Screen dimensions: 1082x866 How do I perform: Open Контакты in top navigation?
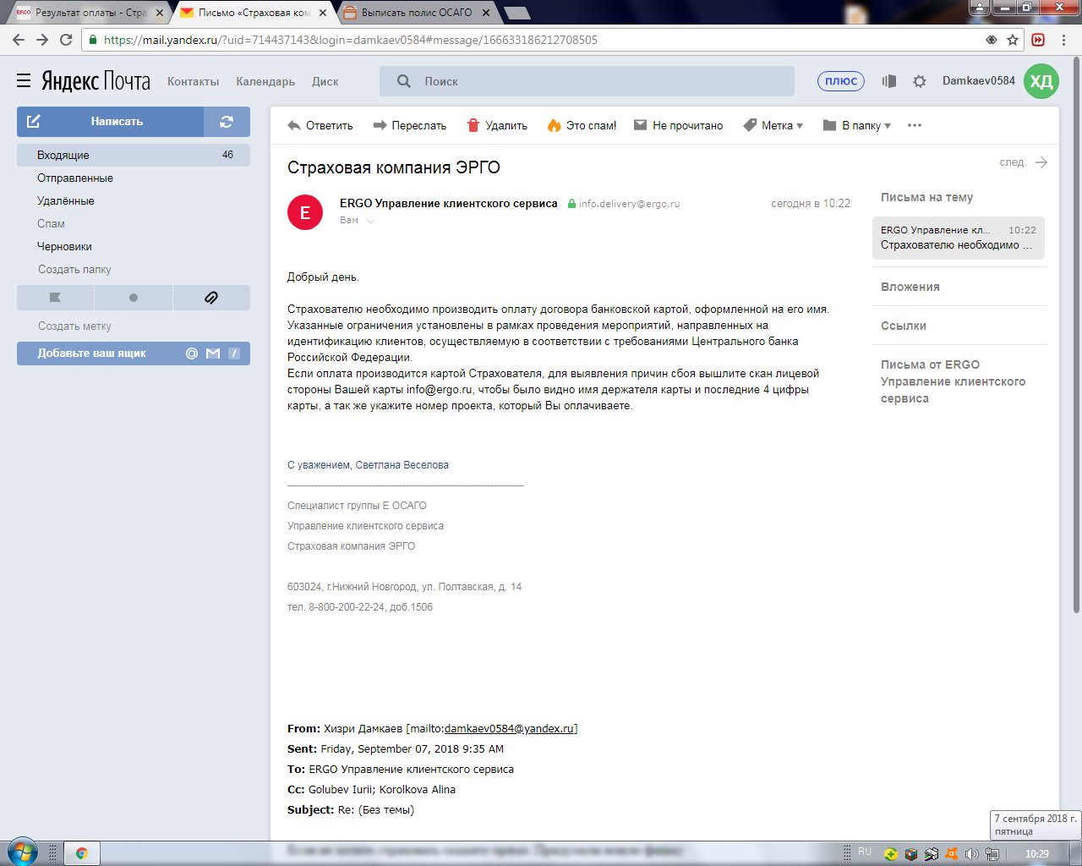pyautogui.click(x=193, y=82)
